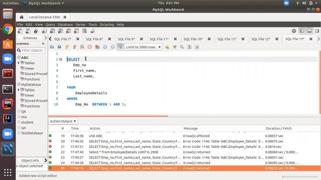Show applications grid in dock
Screen dimensions: 321x180
[8, 172]
